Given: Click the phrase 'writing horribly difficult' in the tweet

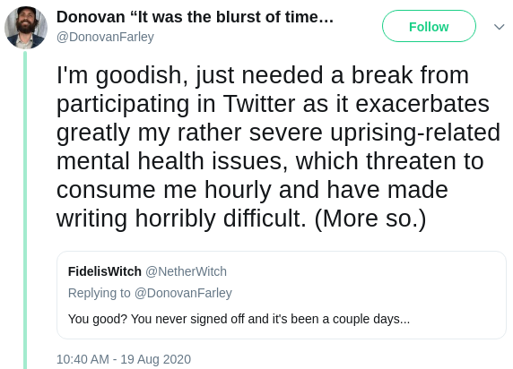Looking at the screenshot, I should pyautogui.click(x=181, y=219).
